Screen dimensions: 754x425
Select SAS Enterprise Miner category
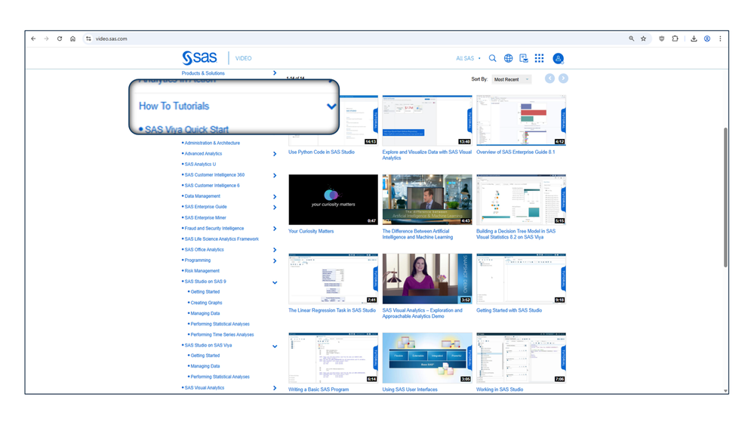tap(205, 217)
